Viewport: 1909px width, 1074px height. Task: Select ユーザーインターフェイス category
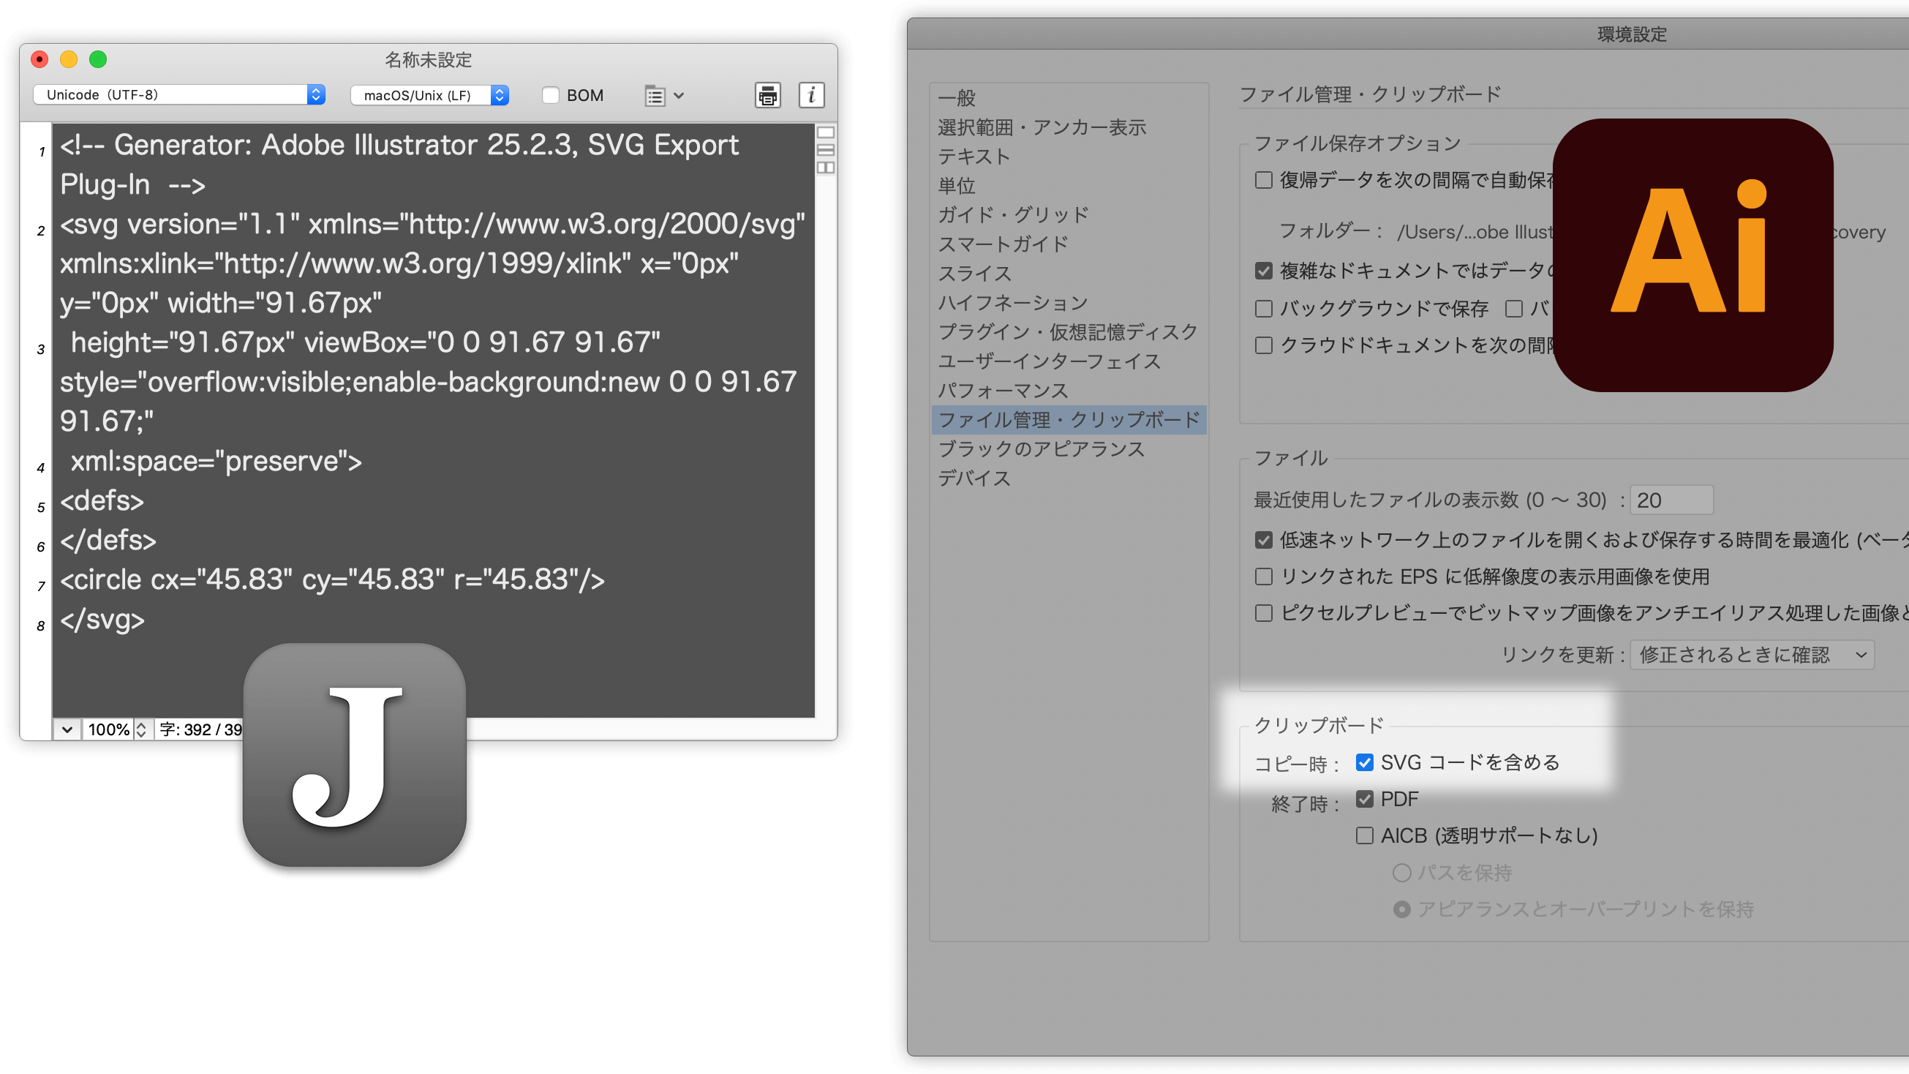(x=1049, y=361)
